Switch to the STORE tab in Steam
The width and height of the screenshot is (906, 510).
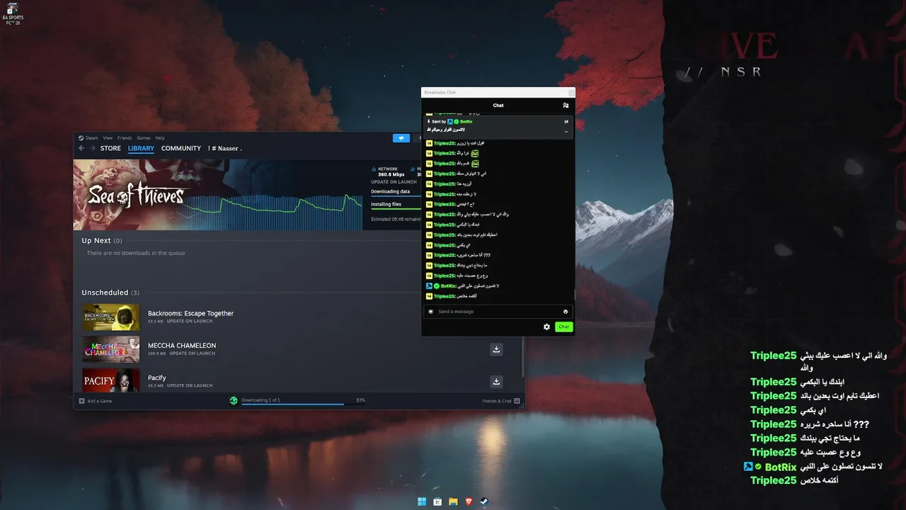point(110,149)
